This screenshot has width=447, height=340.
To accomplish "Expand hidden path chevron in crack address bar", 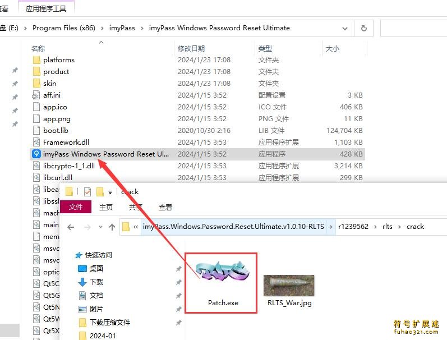I will 136,227.
